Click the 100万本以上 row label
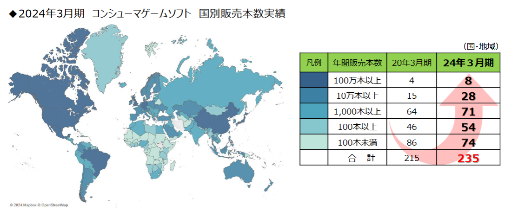Screen dimensions: 505x211 (x=357, y=81)
